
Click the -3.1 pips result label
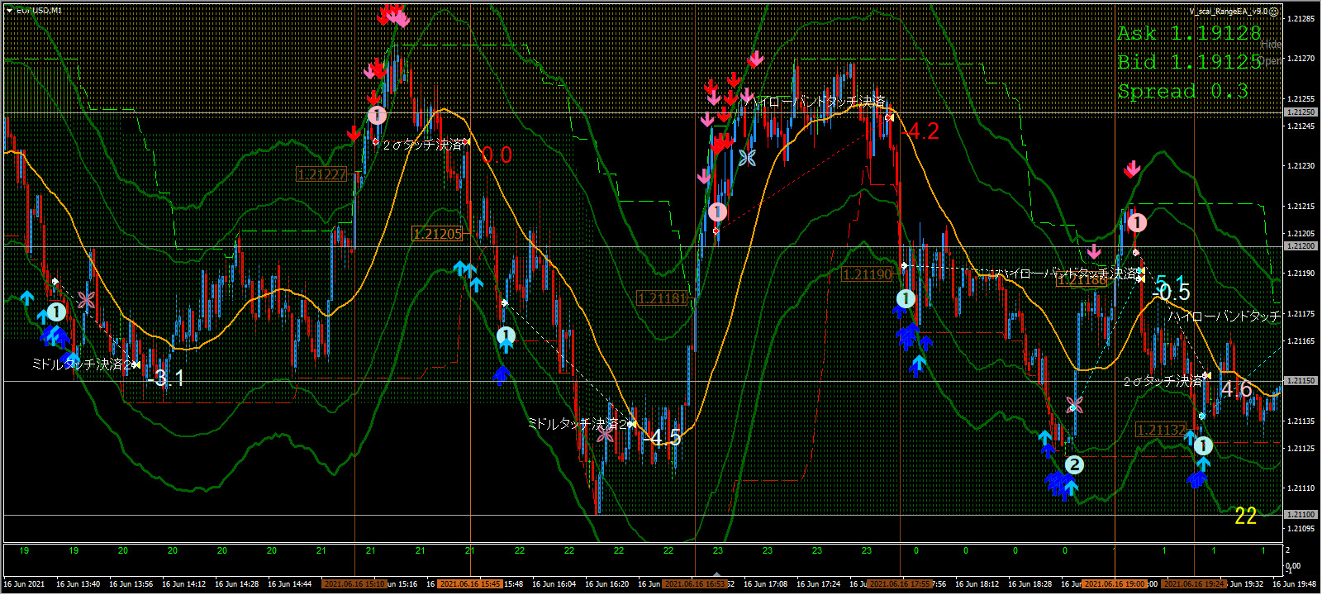[165, 378]
